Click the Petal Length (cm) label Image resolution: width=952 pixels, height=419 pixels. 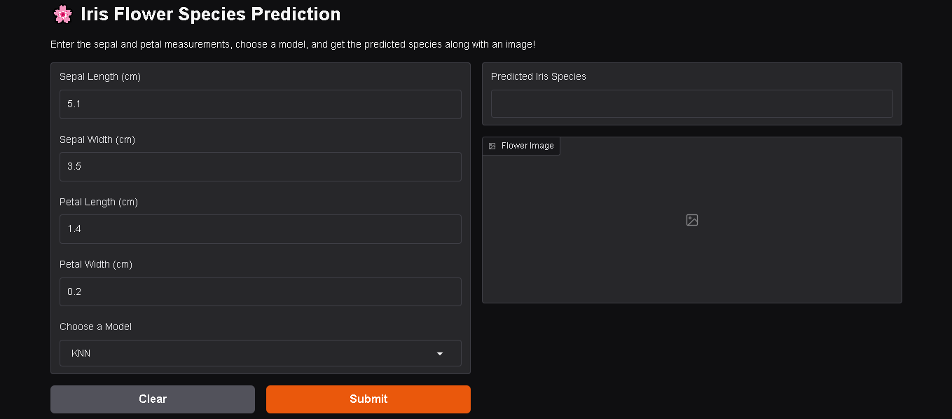(x=99, y=202)
